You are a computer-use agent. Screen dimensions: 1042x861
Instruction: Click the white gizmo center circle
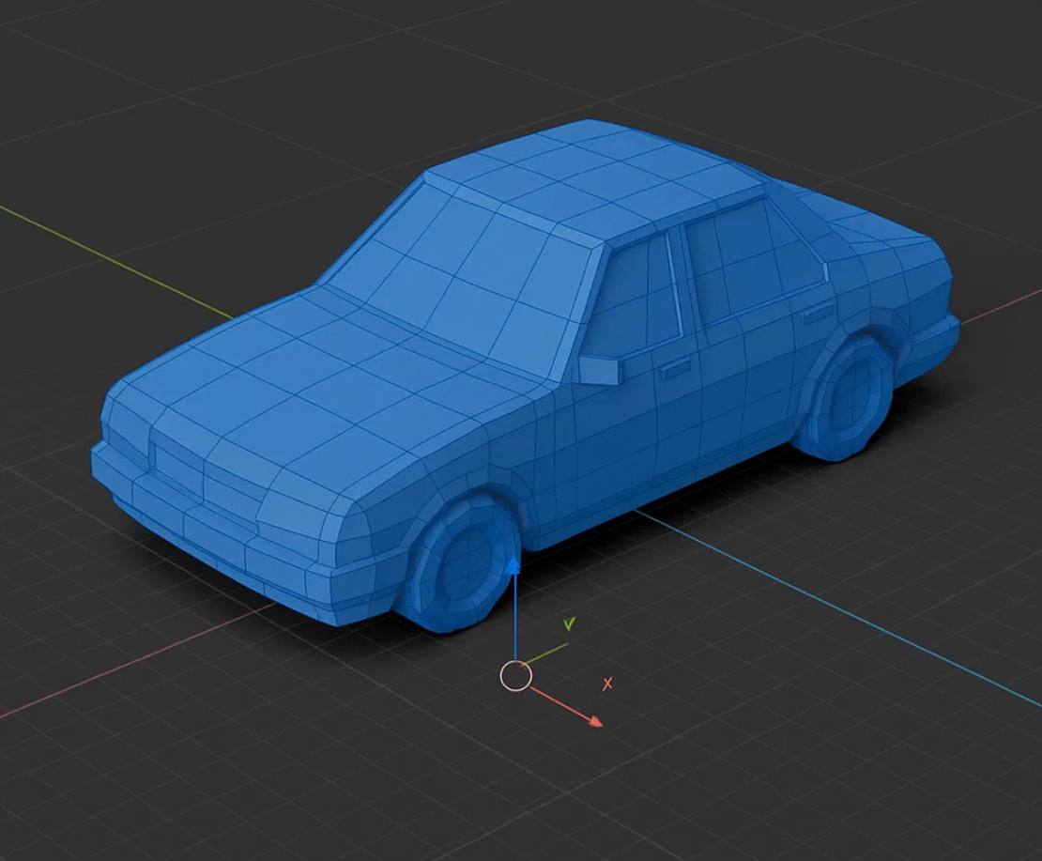pos(515,676)
